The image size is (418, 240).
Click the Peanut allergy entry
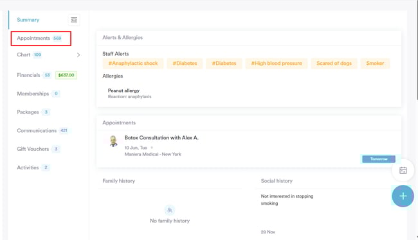coord(123,90)
